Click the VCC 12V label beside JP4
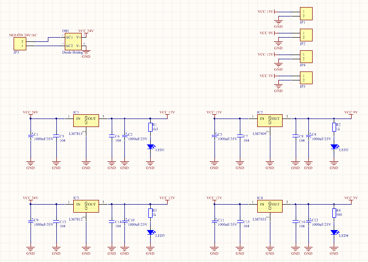Screen dimensions: 368x262 point(266,55)
